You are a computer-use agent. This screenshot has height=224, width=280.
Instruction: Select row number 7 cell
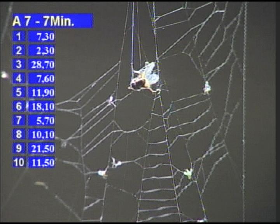point(19,120)
